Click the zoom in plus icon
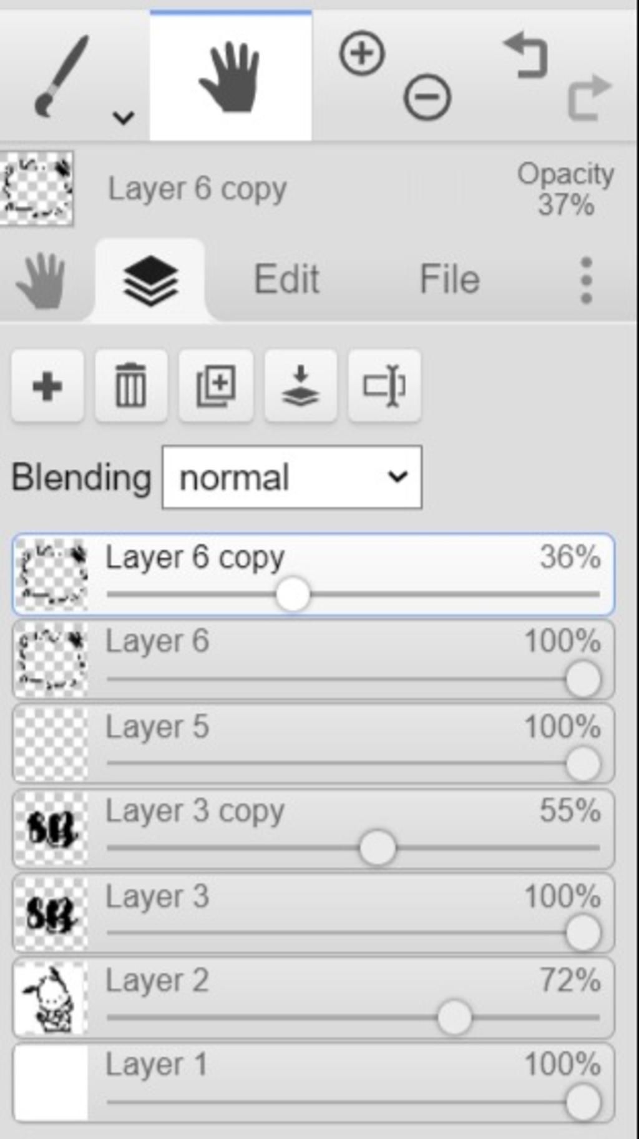The height and width of the screenshot is (1139, 639). 362,53
